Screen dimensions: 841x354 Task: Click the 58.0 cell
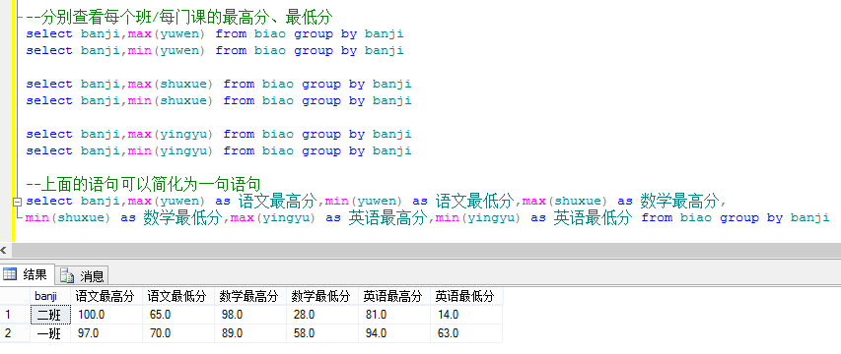coord(321,333)
